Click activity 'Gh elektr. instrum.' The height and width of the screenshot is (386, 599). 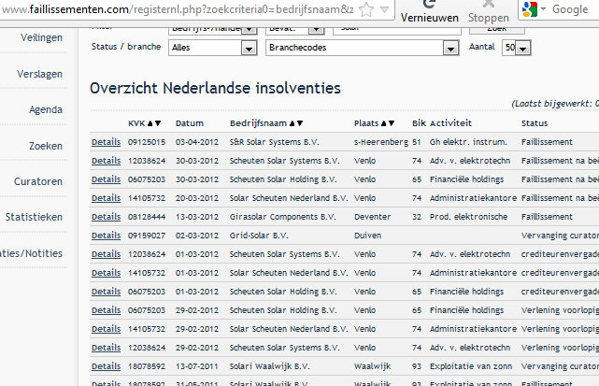click(468, 142)
